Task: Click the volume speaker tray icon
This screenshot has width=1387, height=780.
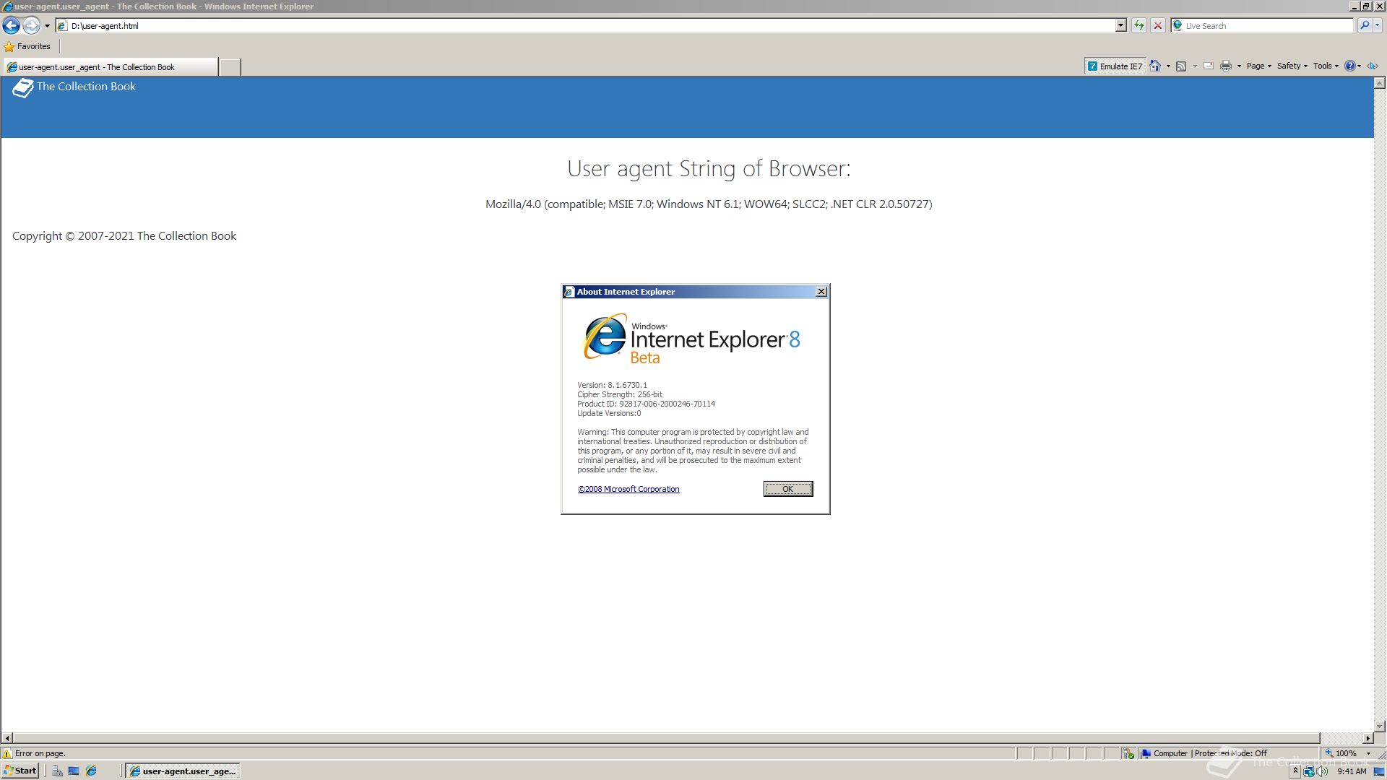Action: [x=1322, y=771]
